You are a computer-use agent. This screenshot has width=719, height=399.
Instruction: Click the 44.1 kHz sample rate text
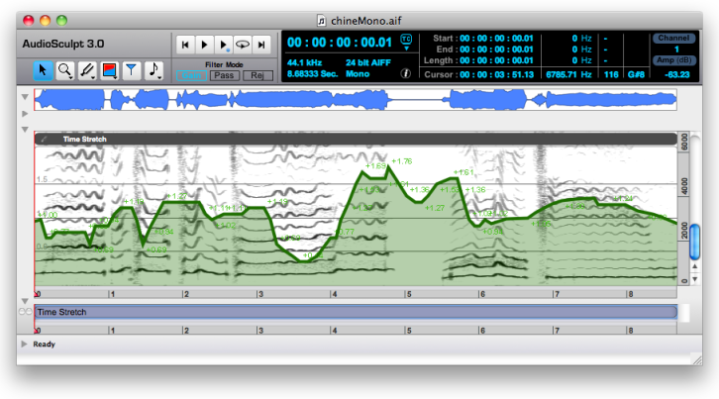coord(304,62)
